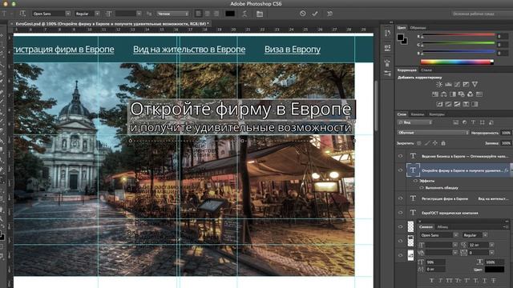
Task: Hide the 'ЕвроГОСТ юридическая компания' layer
Action: 401,213
